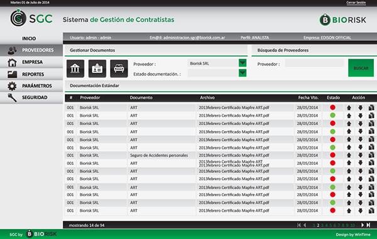Click 'Seguro de Accidentes personales' document cell
The width and height of the screenshot is (377, 239).
159,155
